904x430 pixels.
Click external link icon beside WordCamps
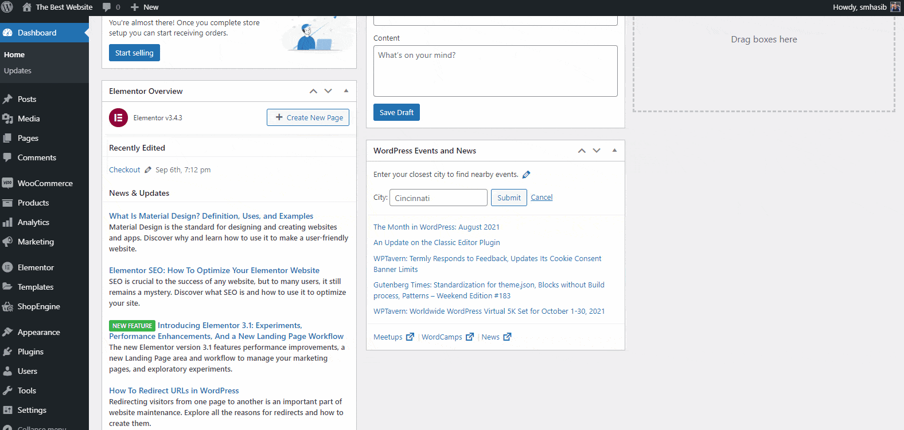(x=470, y=337)
